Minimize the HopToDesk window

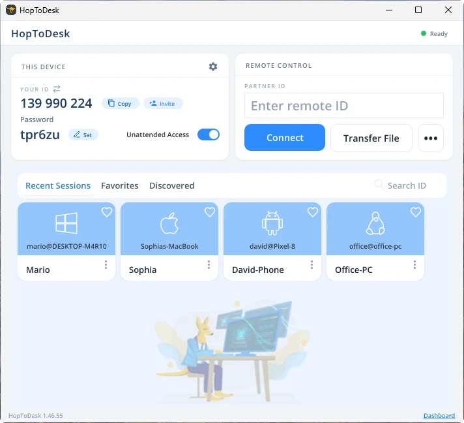coord(389,10)
